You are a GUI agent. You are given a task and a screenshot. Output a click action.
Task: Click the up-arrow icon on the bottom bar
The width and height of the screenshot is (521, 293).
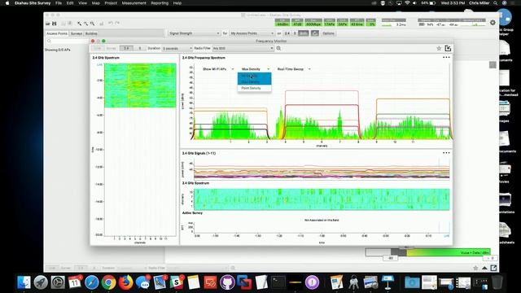pos(485,268)
